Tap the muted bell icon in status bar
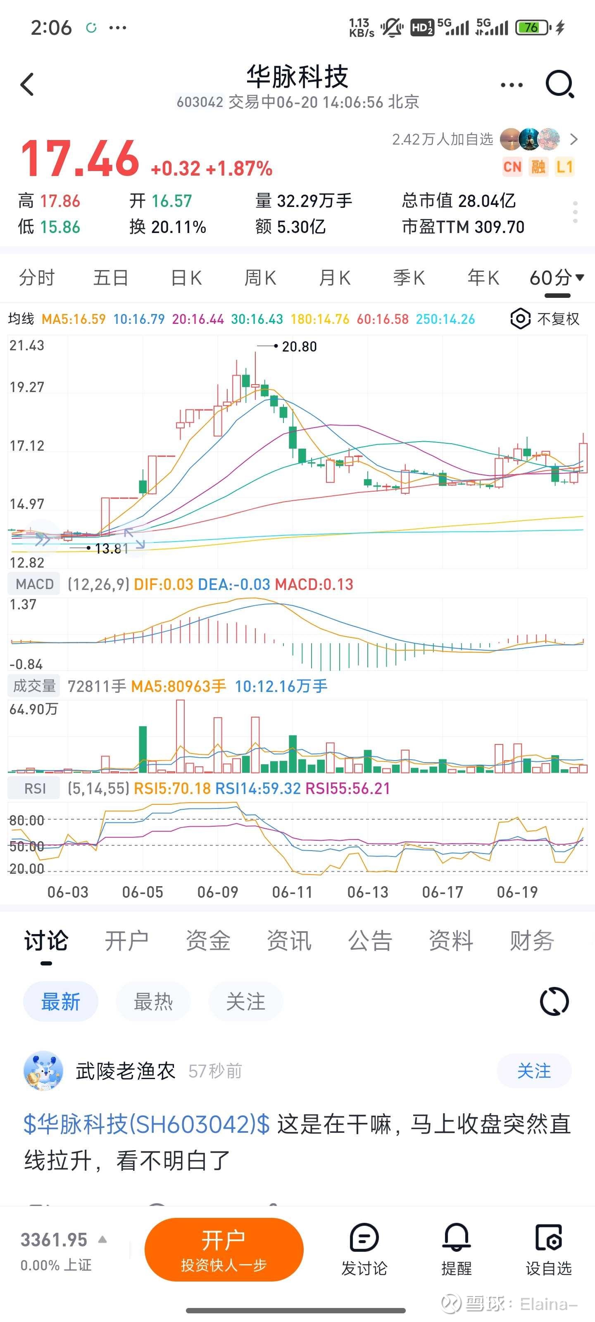The width and height of the screenshot is (595, 1322). click(x=392, y=27)
